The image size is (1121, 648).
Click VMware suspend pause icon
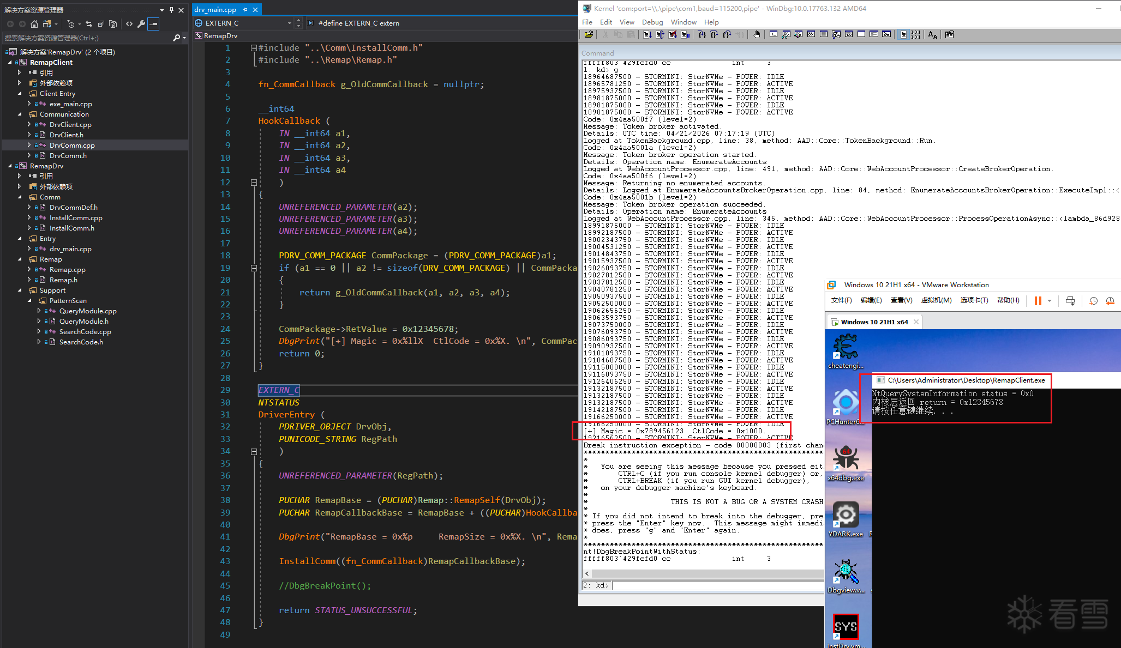pyautogui.click(x=1038, y=301)
